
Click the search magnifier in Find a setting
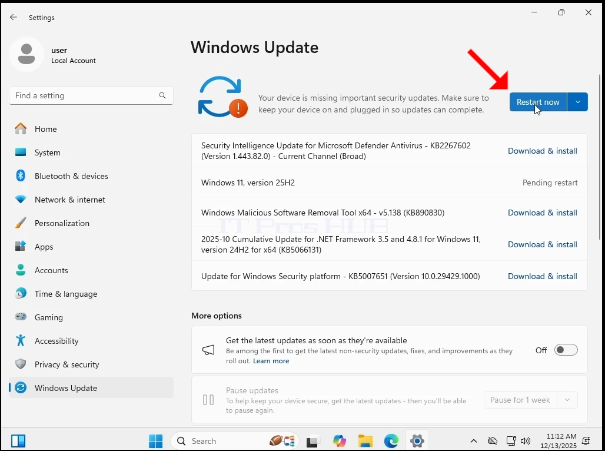(162, 95)
